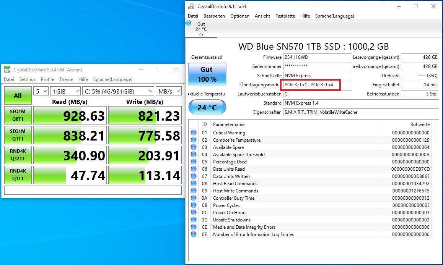
Task: Open Datei menu in CrystalDiskMark
Action: point(9,79)
